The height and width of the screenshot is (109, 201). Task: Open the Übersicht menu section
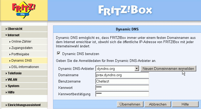point(24,29)
